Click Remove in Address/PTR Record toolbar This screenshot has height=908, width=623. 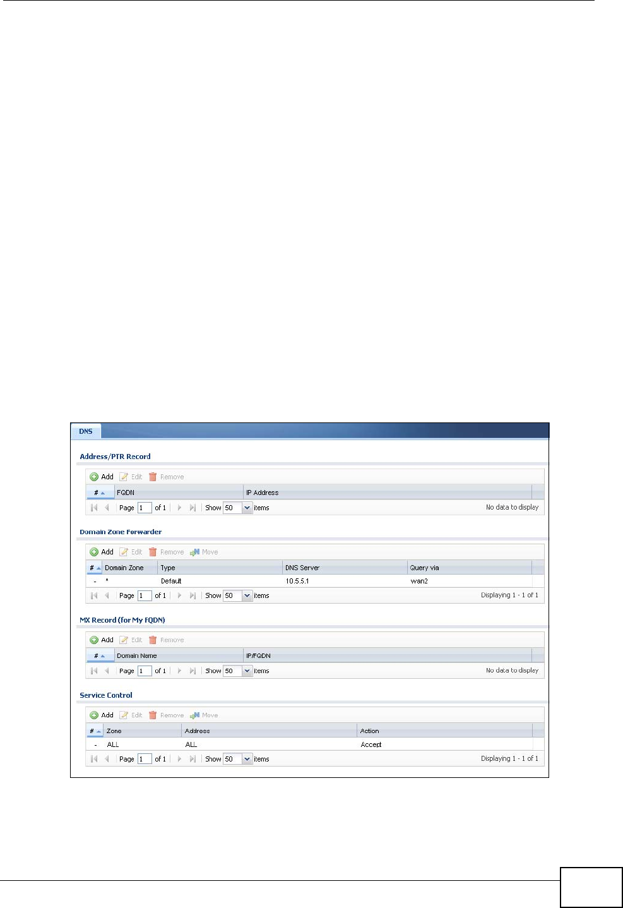(x=166, y=477)
